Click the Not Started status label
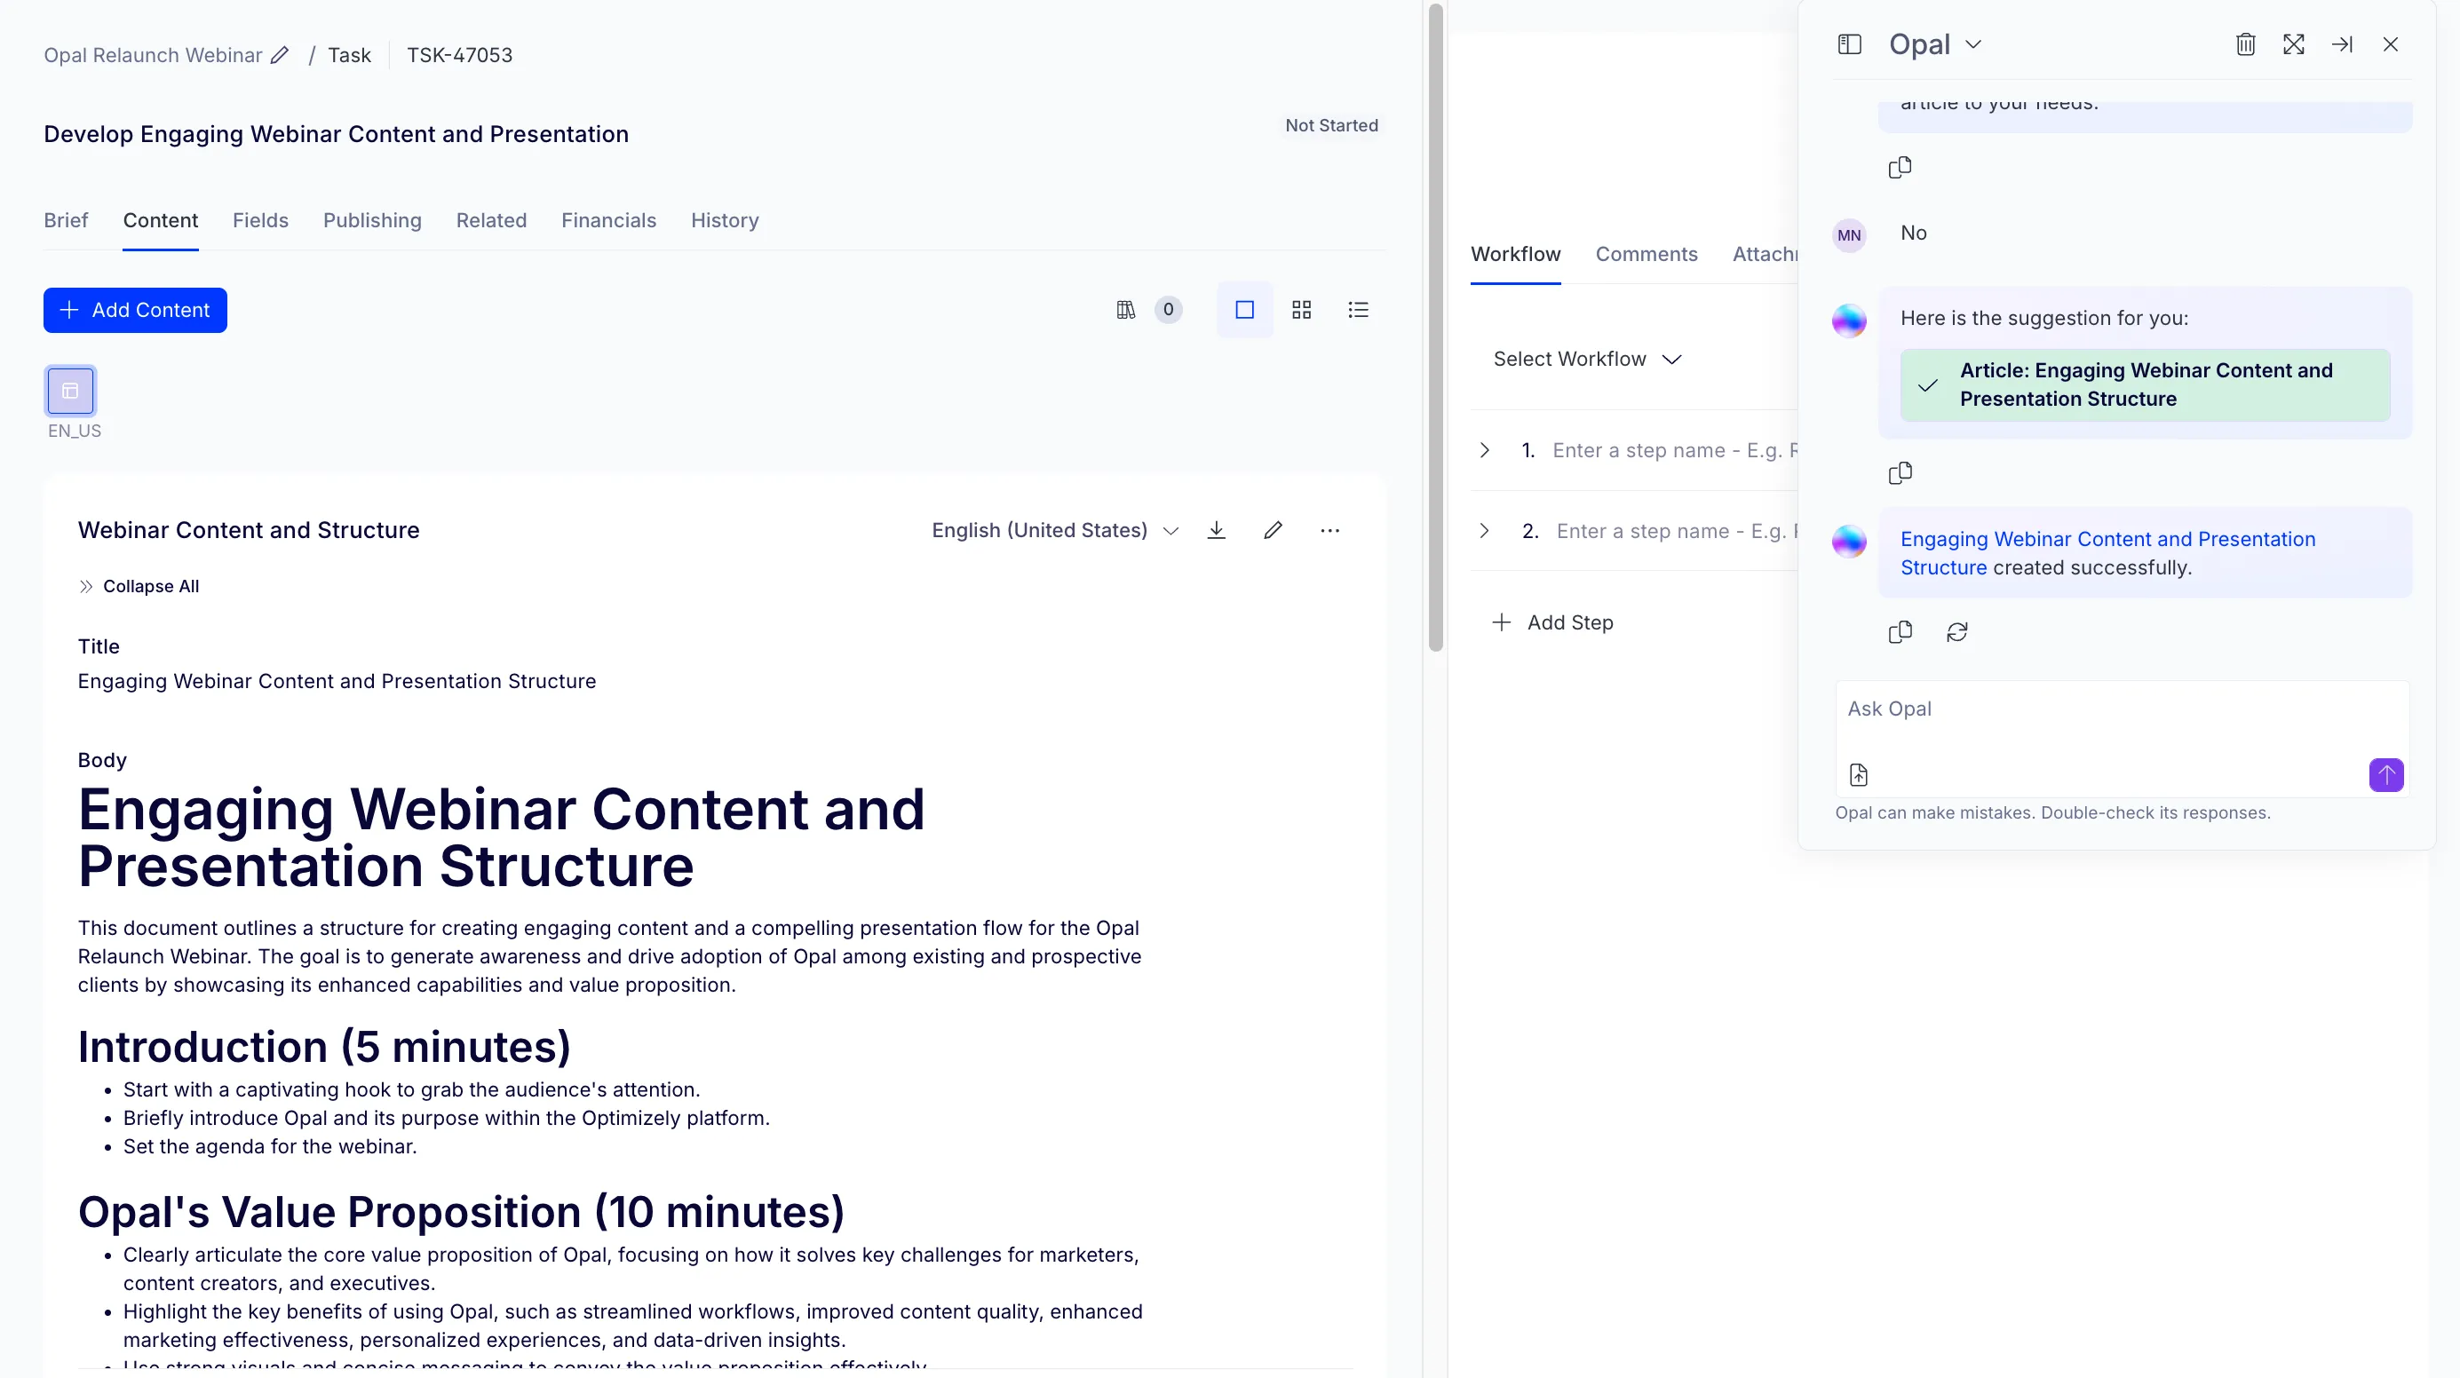 coord(1331,125)
